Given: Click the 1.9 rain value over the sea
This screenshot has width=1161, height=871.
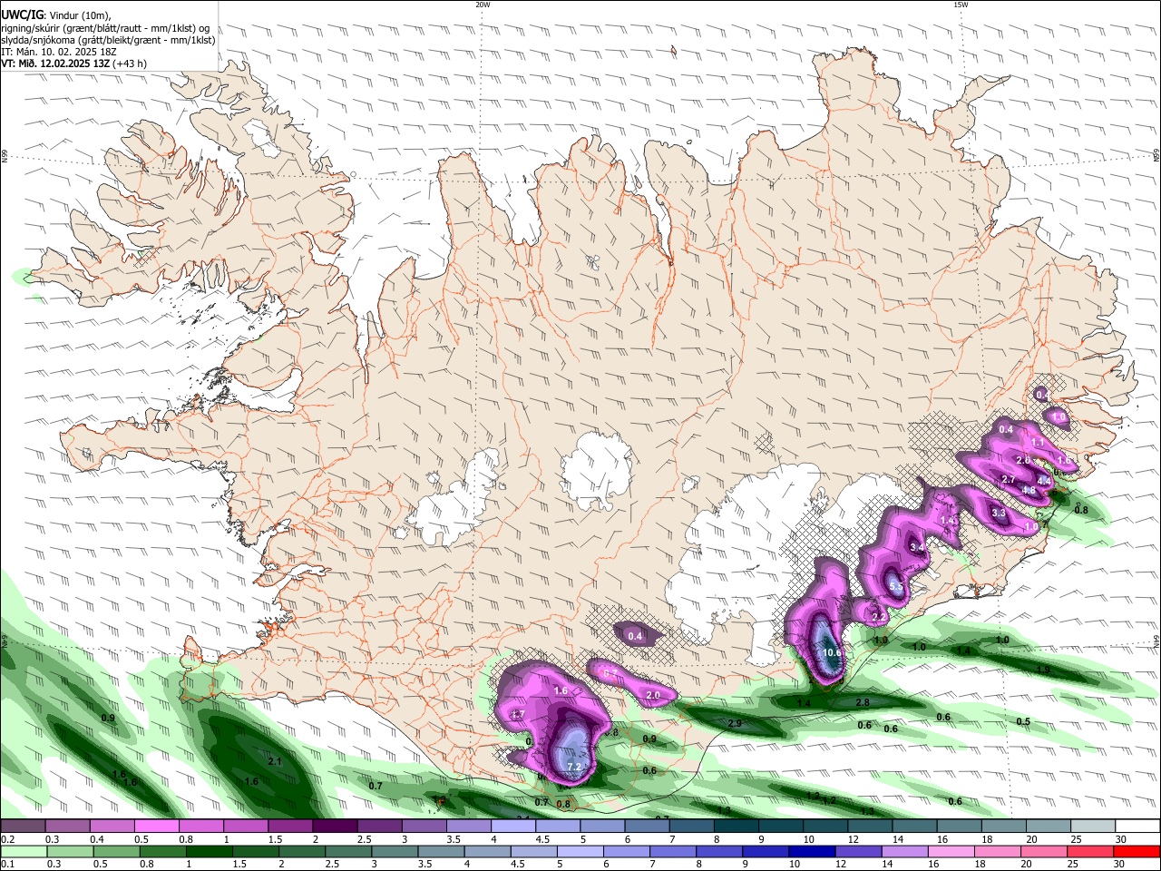Looking at the screenshot, I should pos(1043,670).
